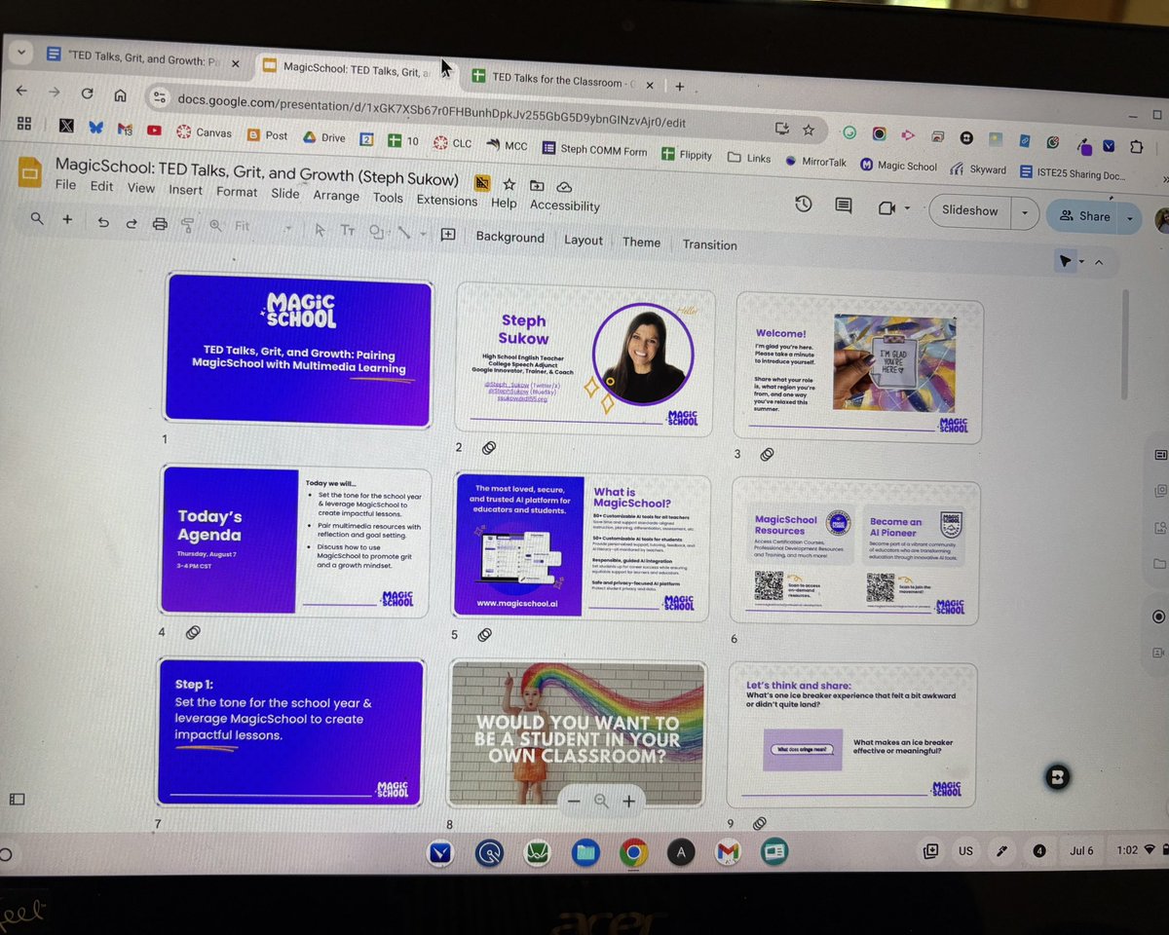
Task: Open the zoom level Fit dropdown
Action: 264,227
